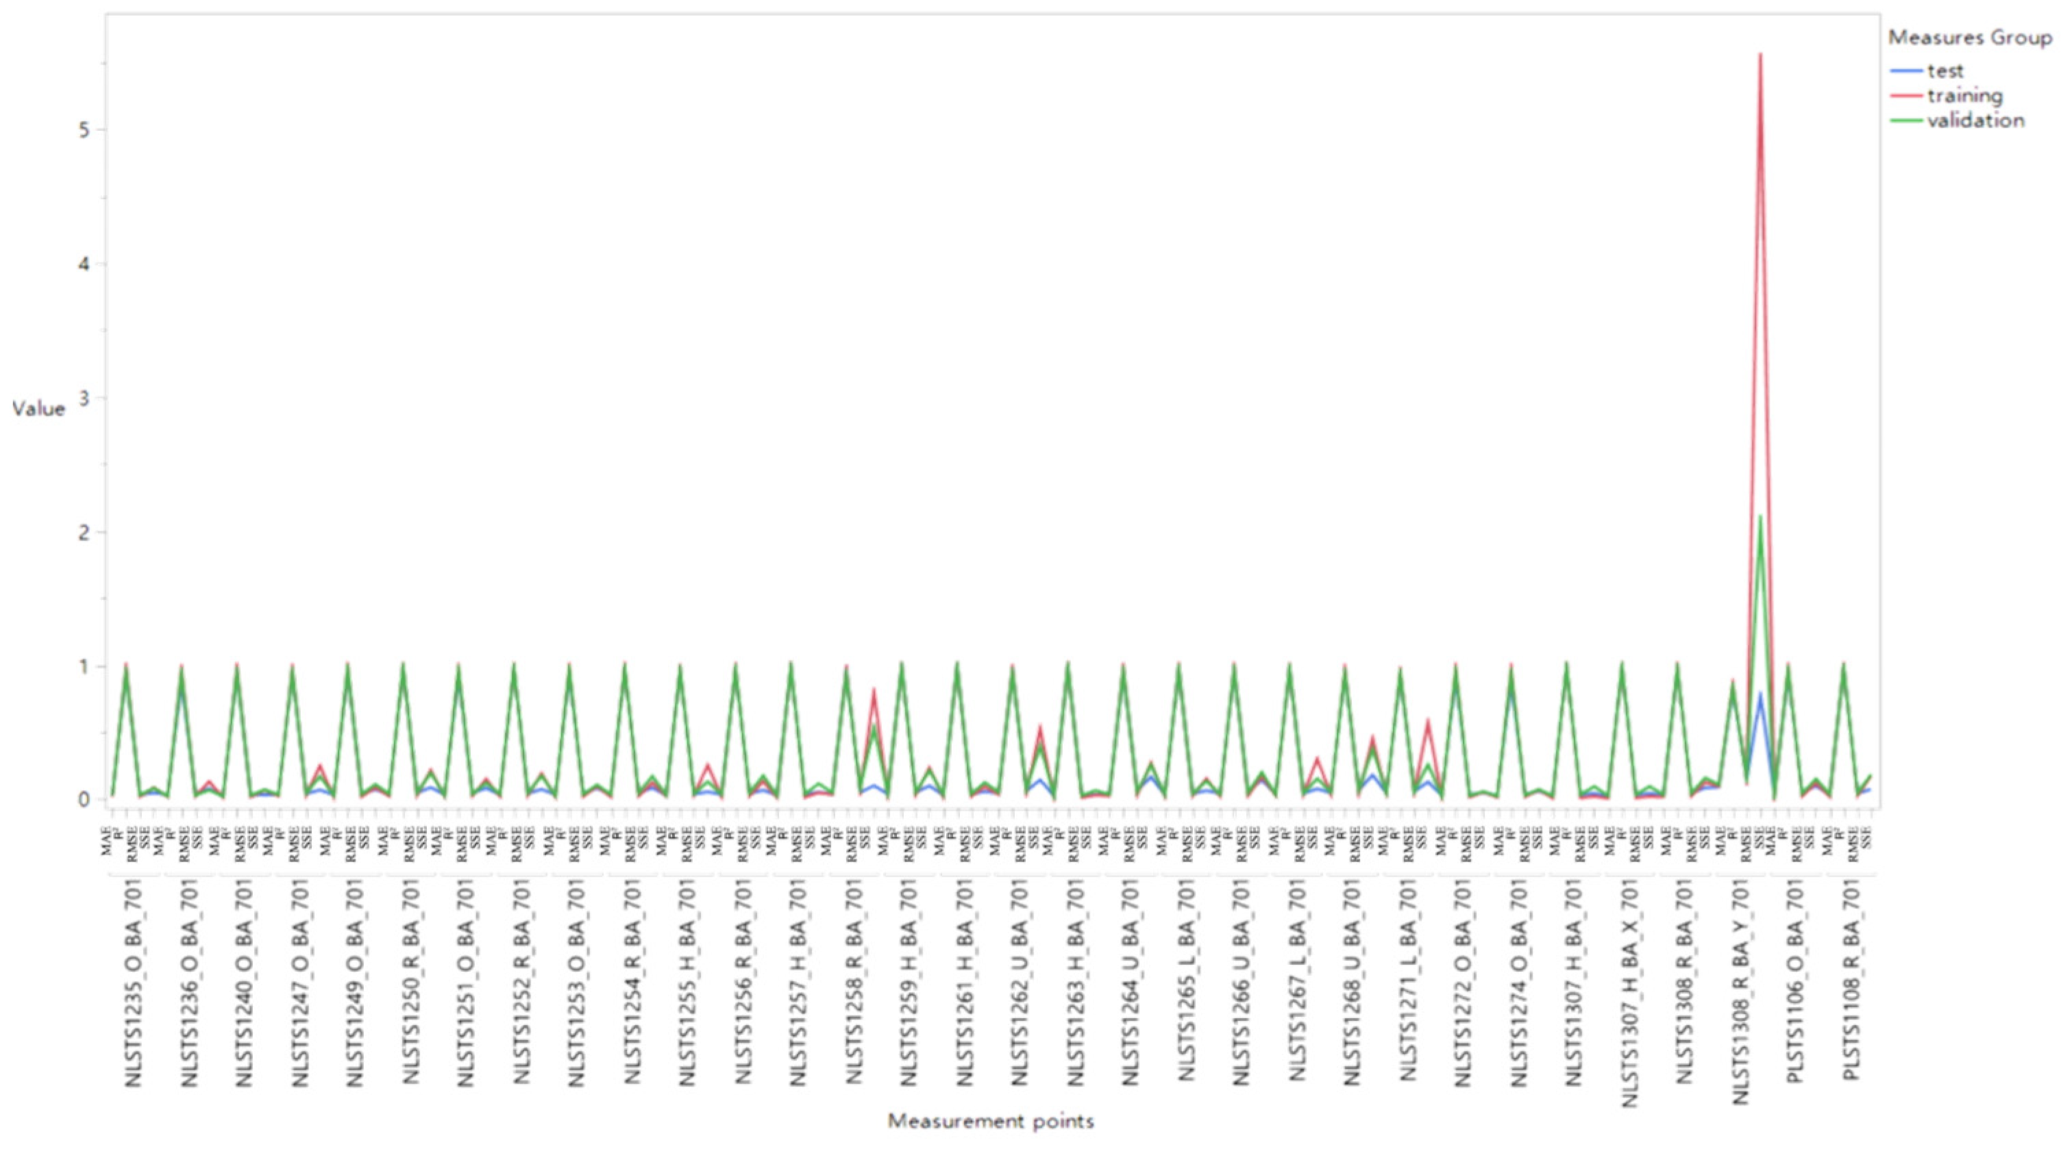Click the red training spike peak
This screenshot has height=1149, width=2063.
click(1759, 54)
